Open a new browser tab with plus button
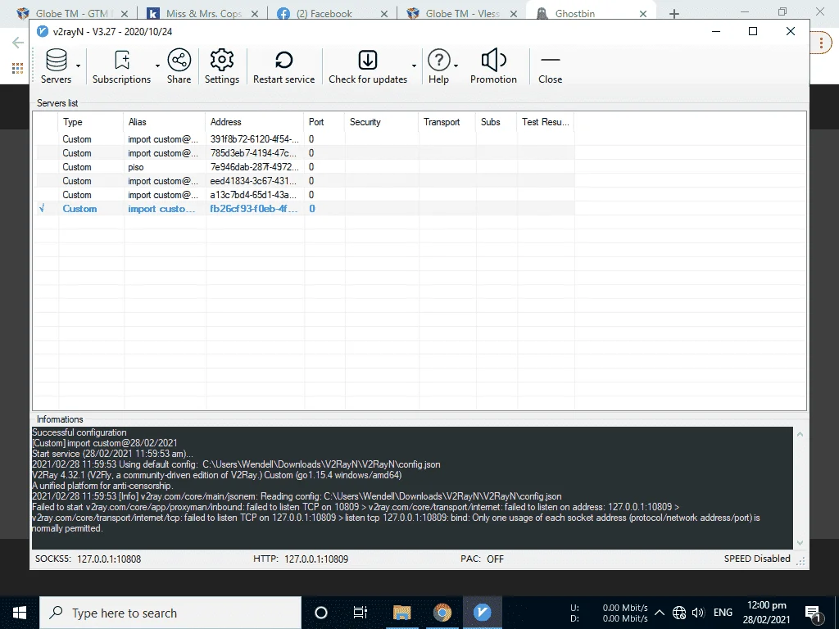839x629 pixels. 674,14
